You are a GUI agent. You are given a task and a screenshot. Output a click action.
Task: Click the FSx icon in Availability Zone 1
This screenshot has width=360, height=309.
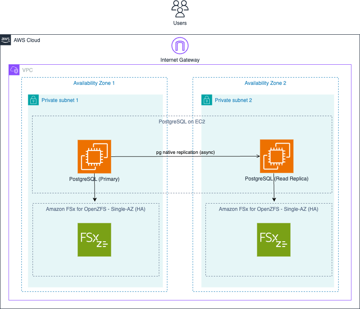click(94, 240)
